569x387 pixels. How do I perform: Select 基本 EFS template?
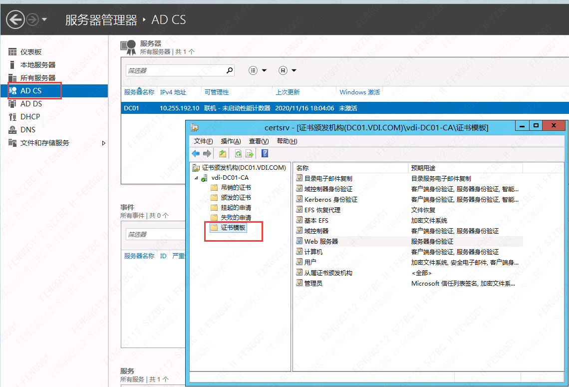pos(316,221)
